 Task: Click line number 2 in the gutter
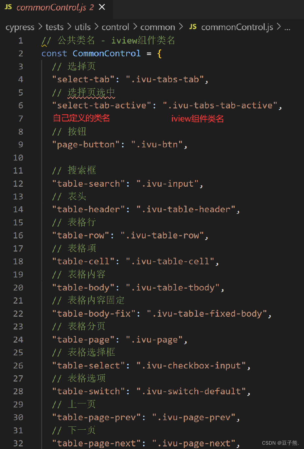(21, 53)
